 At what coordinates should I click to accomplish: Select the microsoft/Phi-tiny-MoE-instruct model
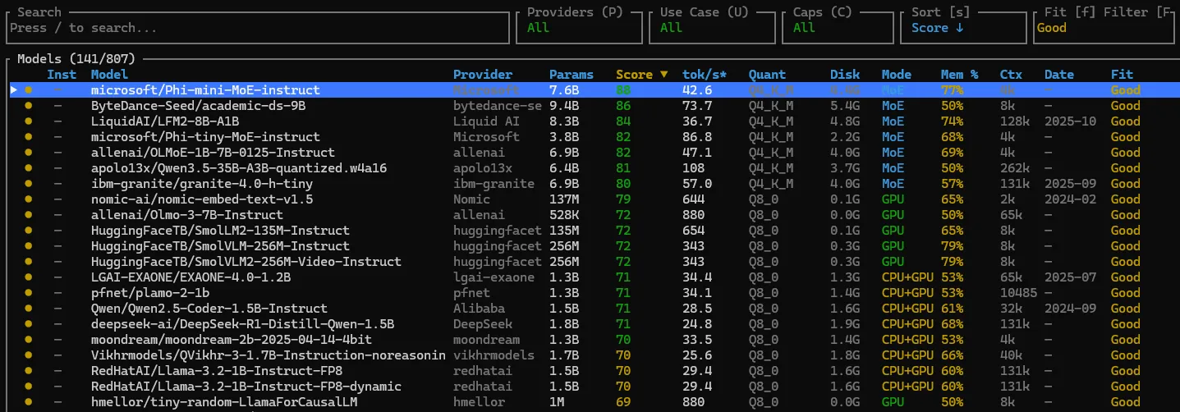pos(205,137)
